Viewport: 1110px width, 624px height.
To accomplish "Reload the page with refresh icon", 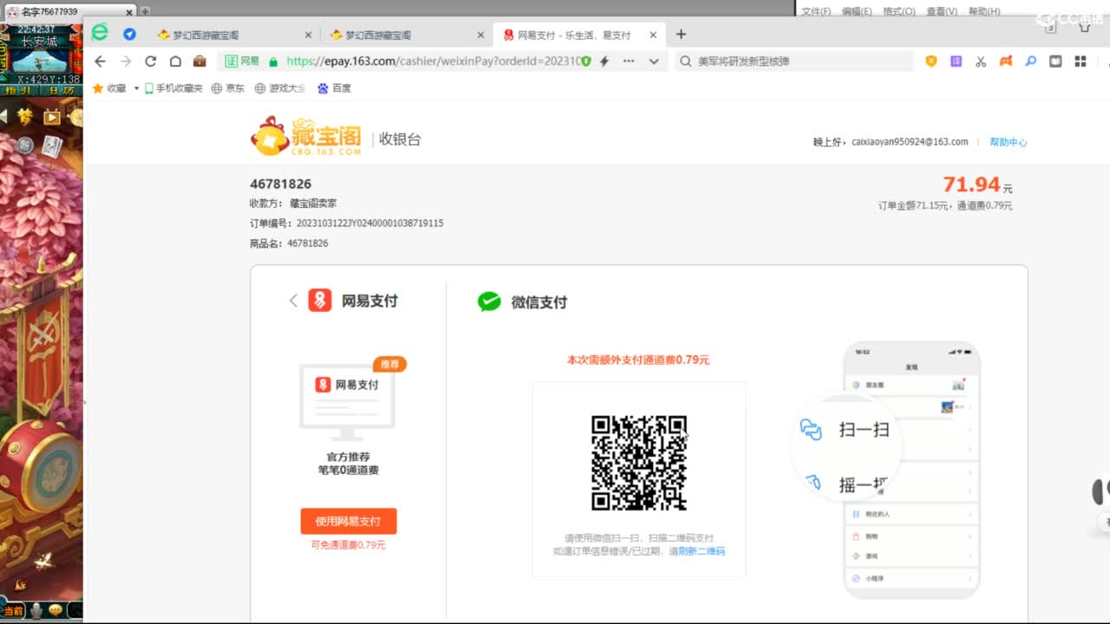I will tap(151, 62).
